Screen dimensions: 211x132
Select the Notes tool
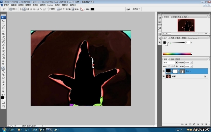[3, 82]
